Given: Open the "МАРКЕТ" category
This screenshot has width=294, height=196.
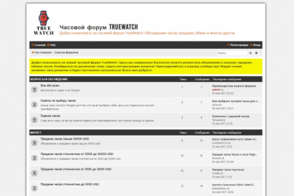Looking at the screenshot, I should pos(36,133).
